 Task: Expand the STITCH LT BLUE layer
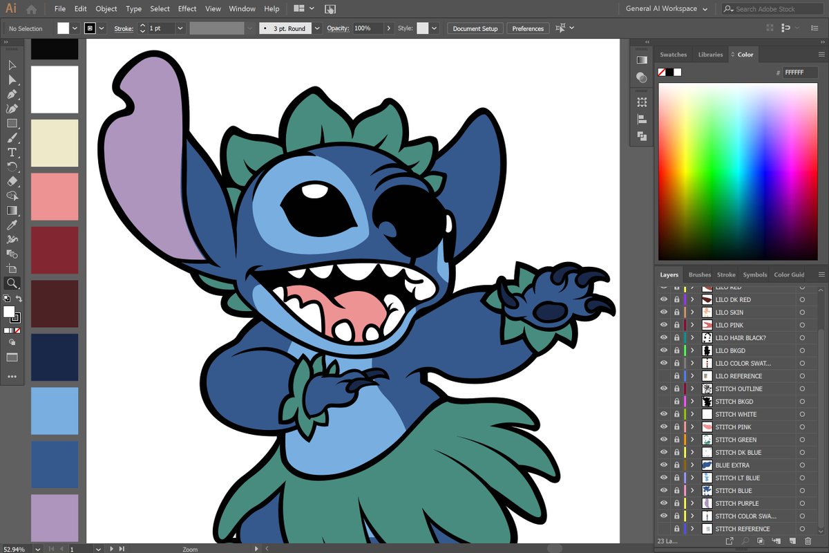[x=692, y=478]
